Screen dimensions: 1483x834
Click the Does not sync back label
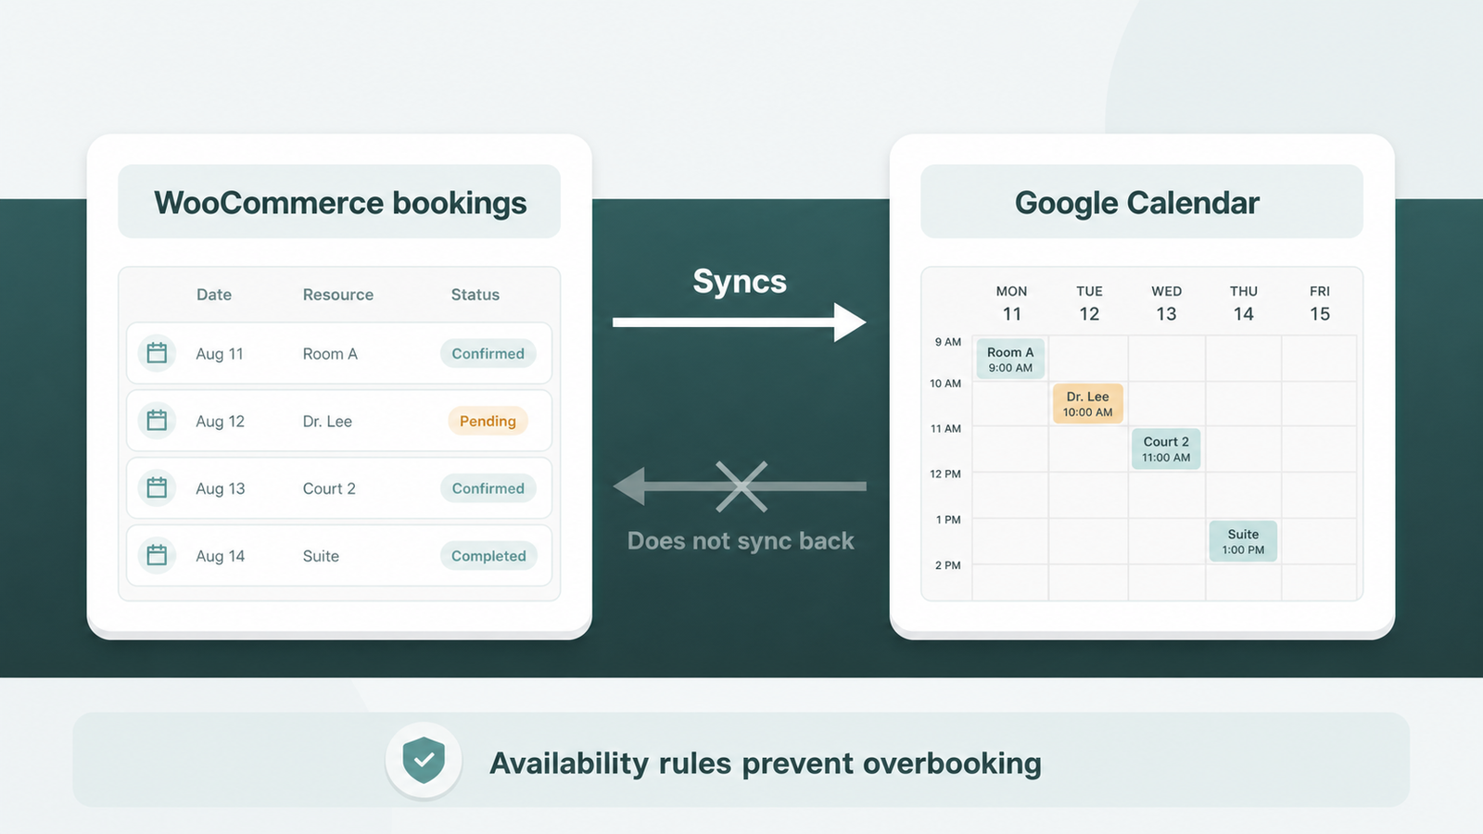coord(741,541)
